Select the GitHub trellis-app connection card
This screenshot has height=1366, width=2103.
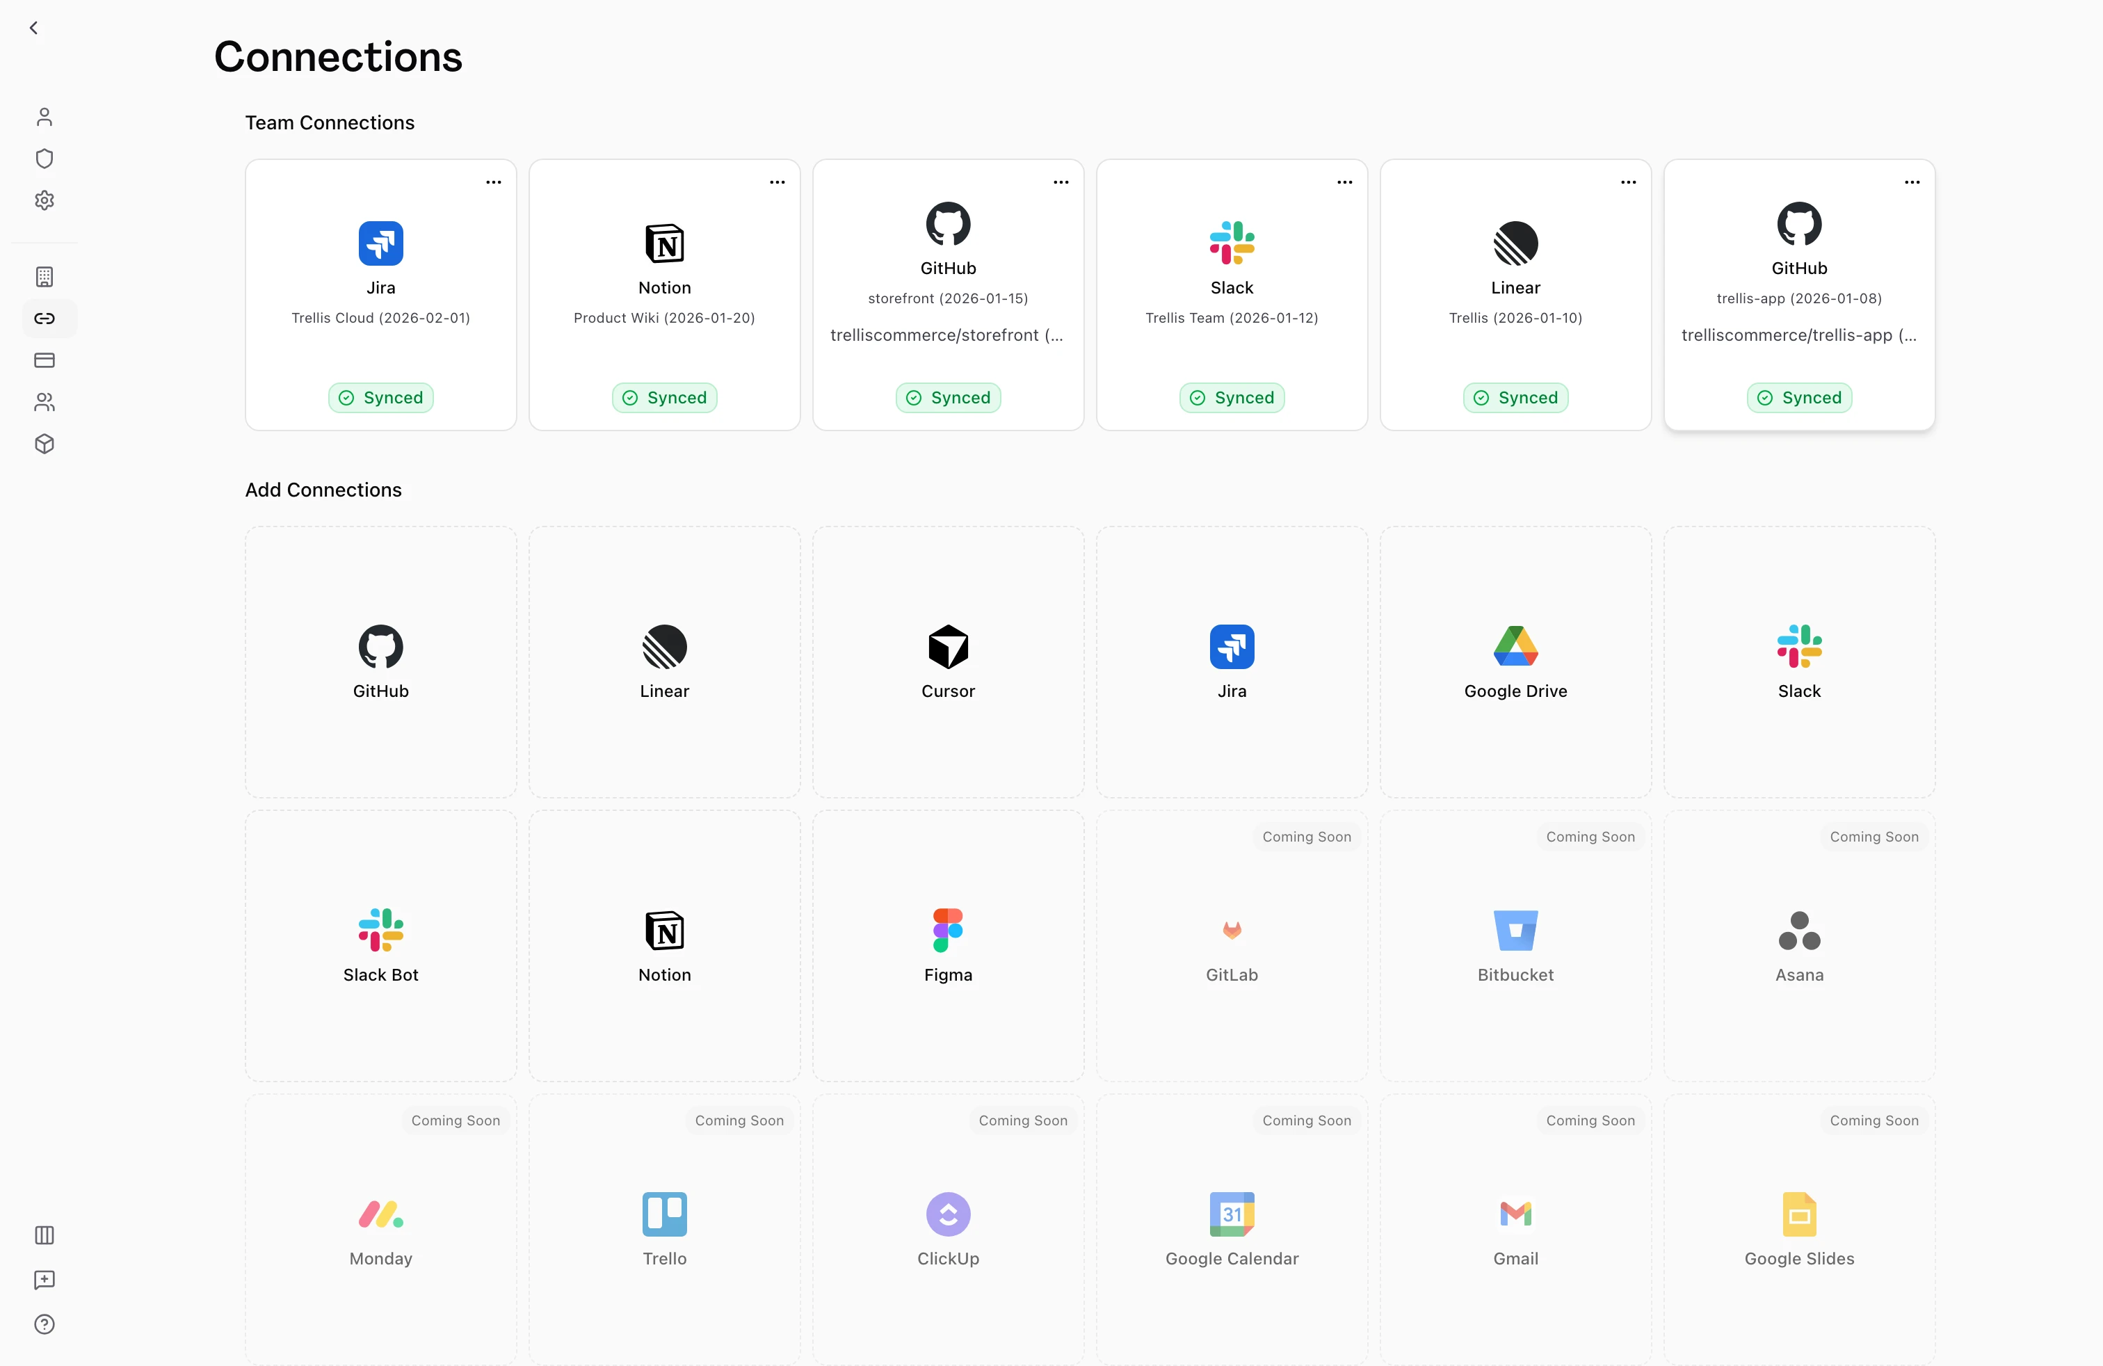pyautogui.click(x=1799, y=296)
